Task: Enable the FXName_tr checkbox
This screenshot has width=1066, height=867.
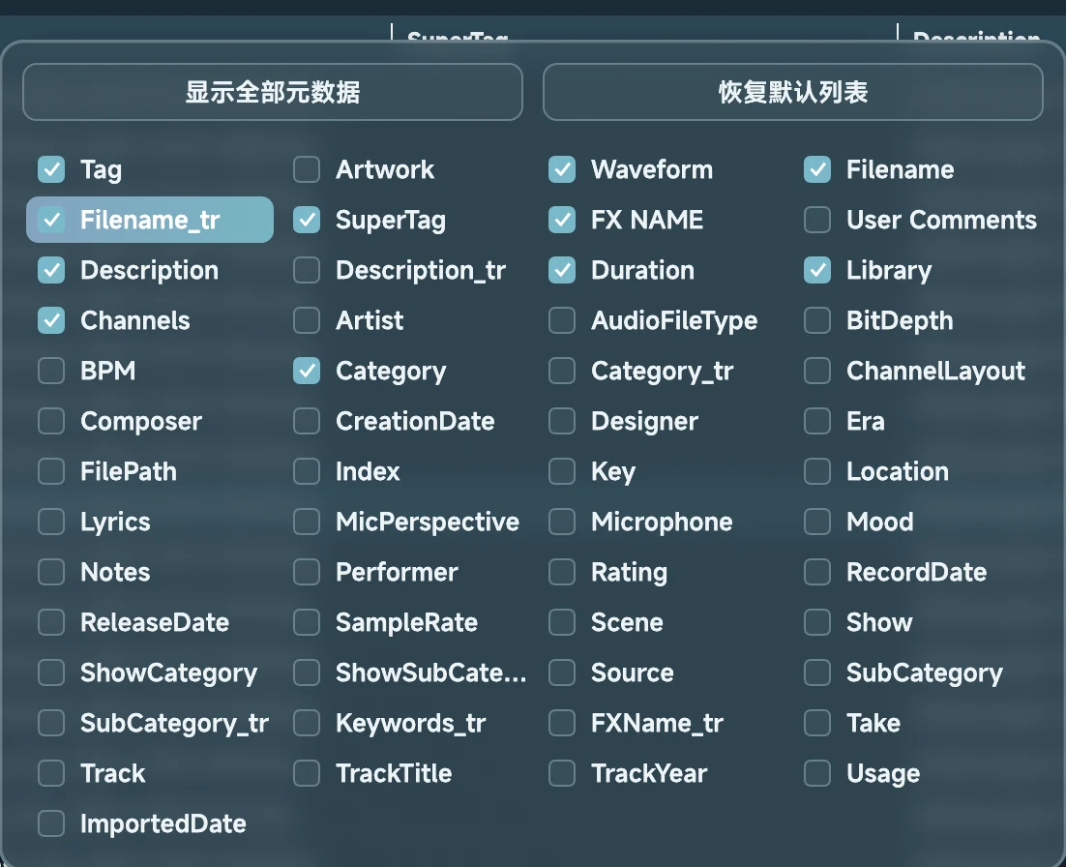Action: point(562,723)
